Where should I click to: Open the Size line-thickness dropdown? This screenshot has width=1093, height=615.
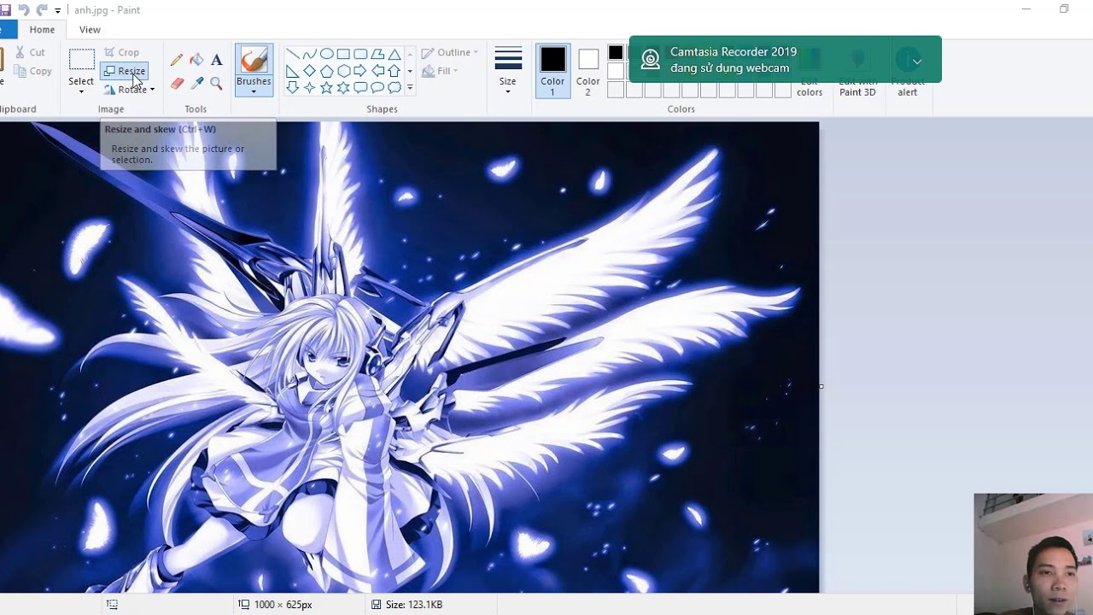(x=508, y=70)
